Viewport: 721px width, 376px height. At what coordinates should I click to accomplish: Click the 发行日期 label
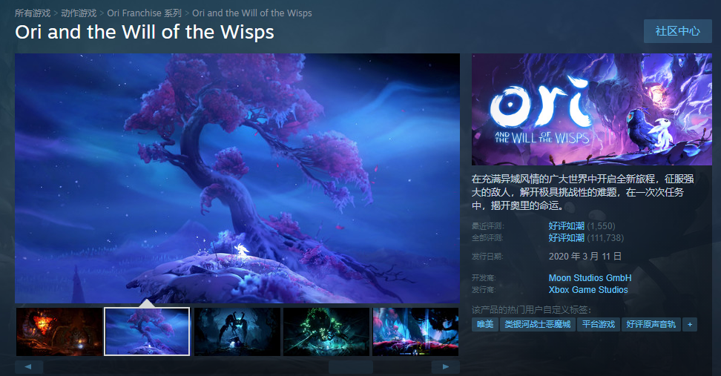click(487, 257)
